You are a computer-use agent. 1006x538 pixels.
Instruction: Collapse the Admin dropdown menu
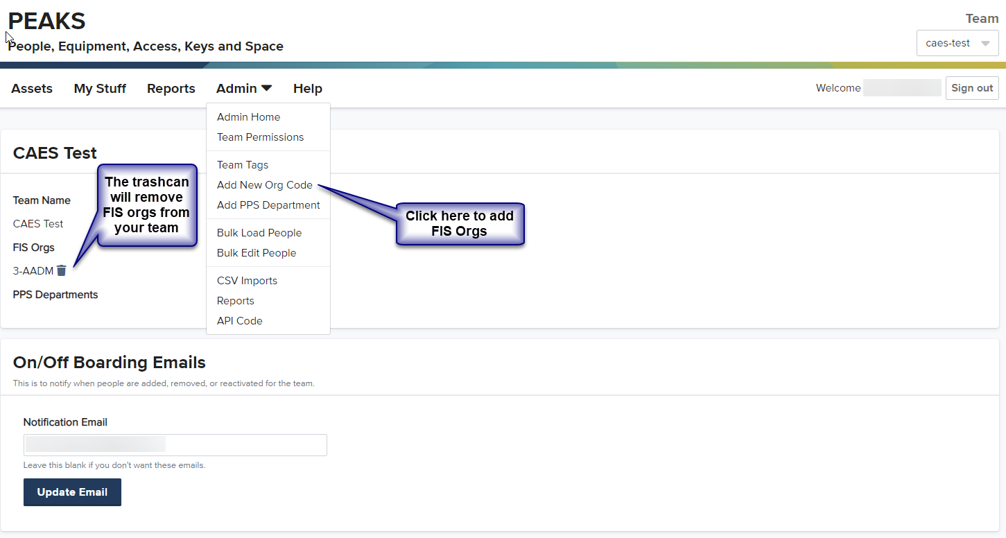pos(243,89)
